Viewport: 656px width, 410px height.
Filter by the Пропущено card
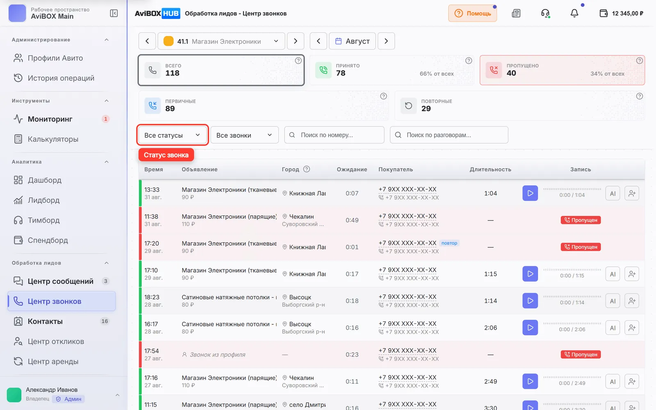pyautogui.click(x=562, y=70)
